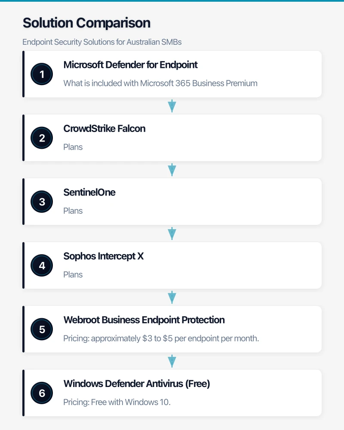The width and height of the screenshot is (344, 430).
Task: Click the Webroot Business Endpoint Protection heading
Action: (x=144, y=320)
